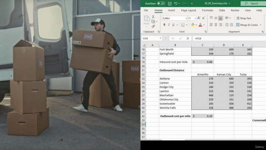Switch to the Home tab
Screen dimensions: 266x150
pos(158,10)
